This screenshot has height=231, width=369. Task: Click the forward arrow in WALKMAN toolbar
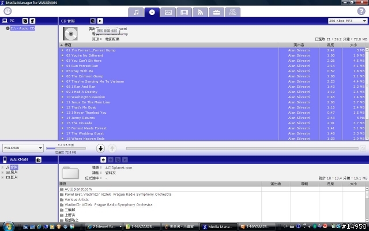110,160
